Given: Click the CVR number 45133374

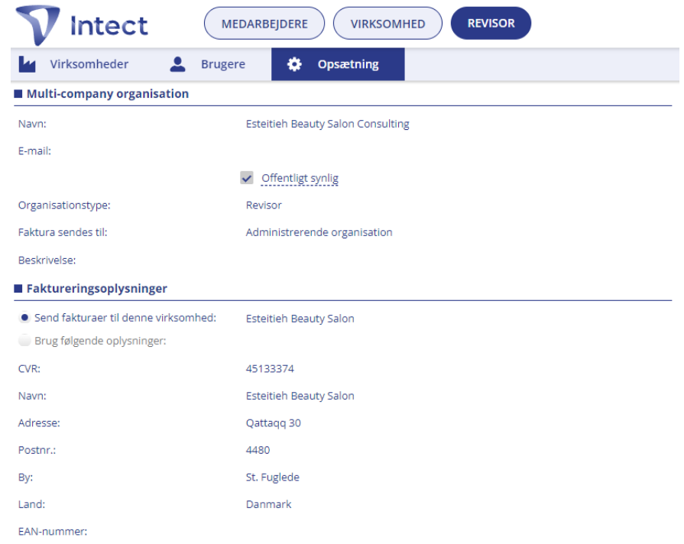Looking at the screenshot, I should point(270,368).
